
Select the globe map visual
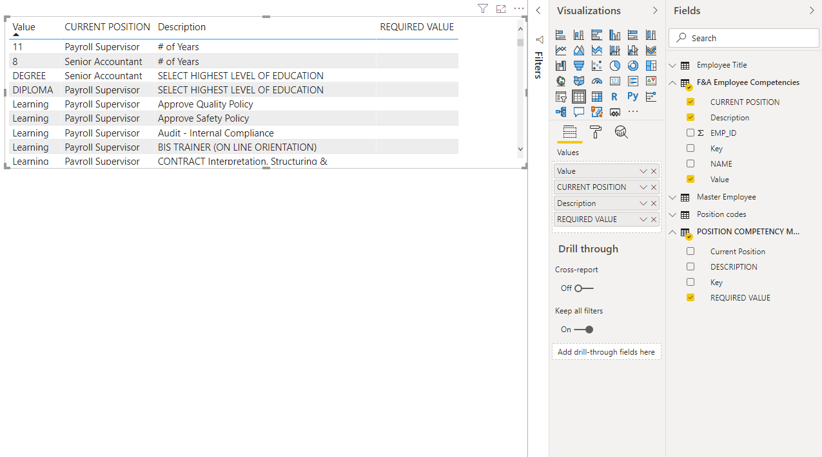coord(561,81)
